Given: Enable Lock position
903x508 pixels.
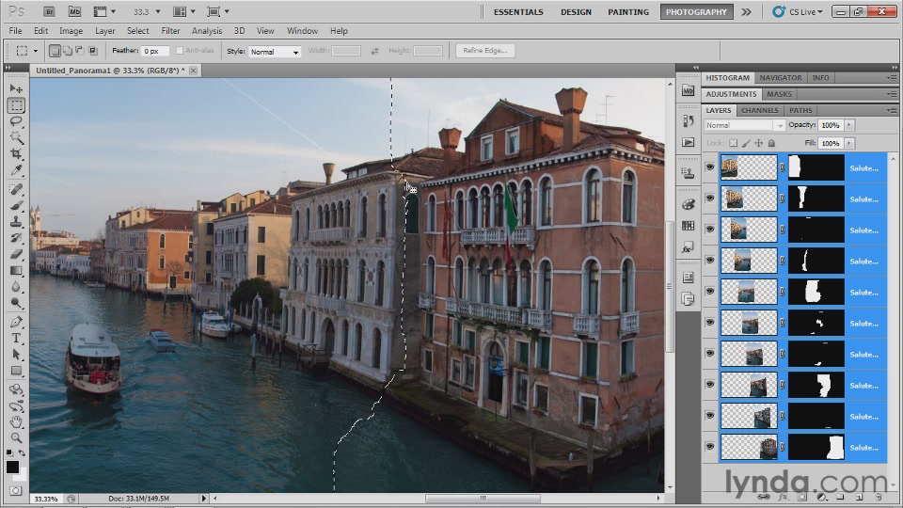Looking at the screenshot, I should 758,143.
